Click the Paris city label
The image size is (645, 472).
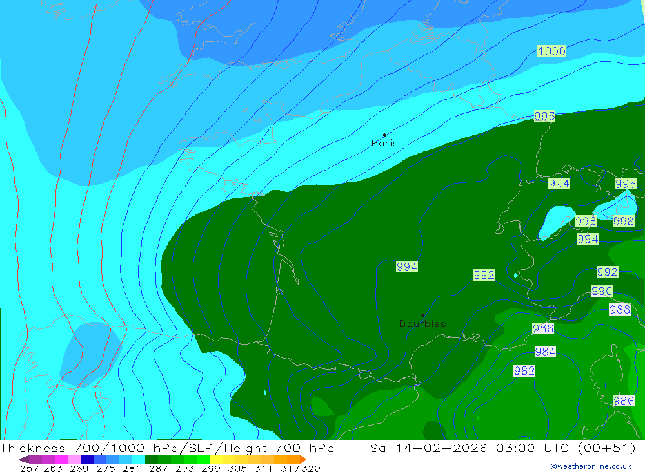pos(384,143)
